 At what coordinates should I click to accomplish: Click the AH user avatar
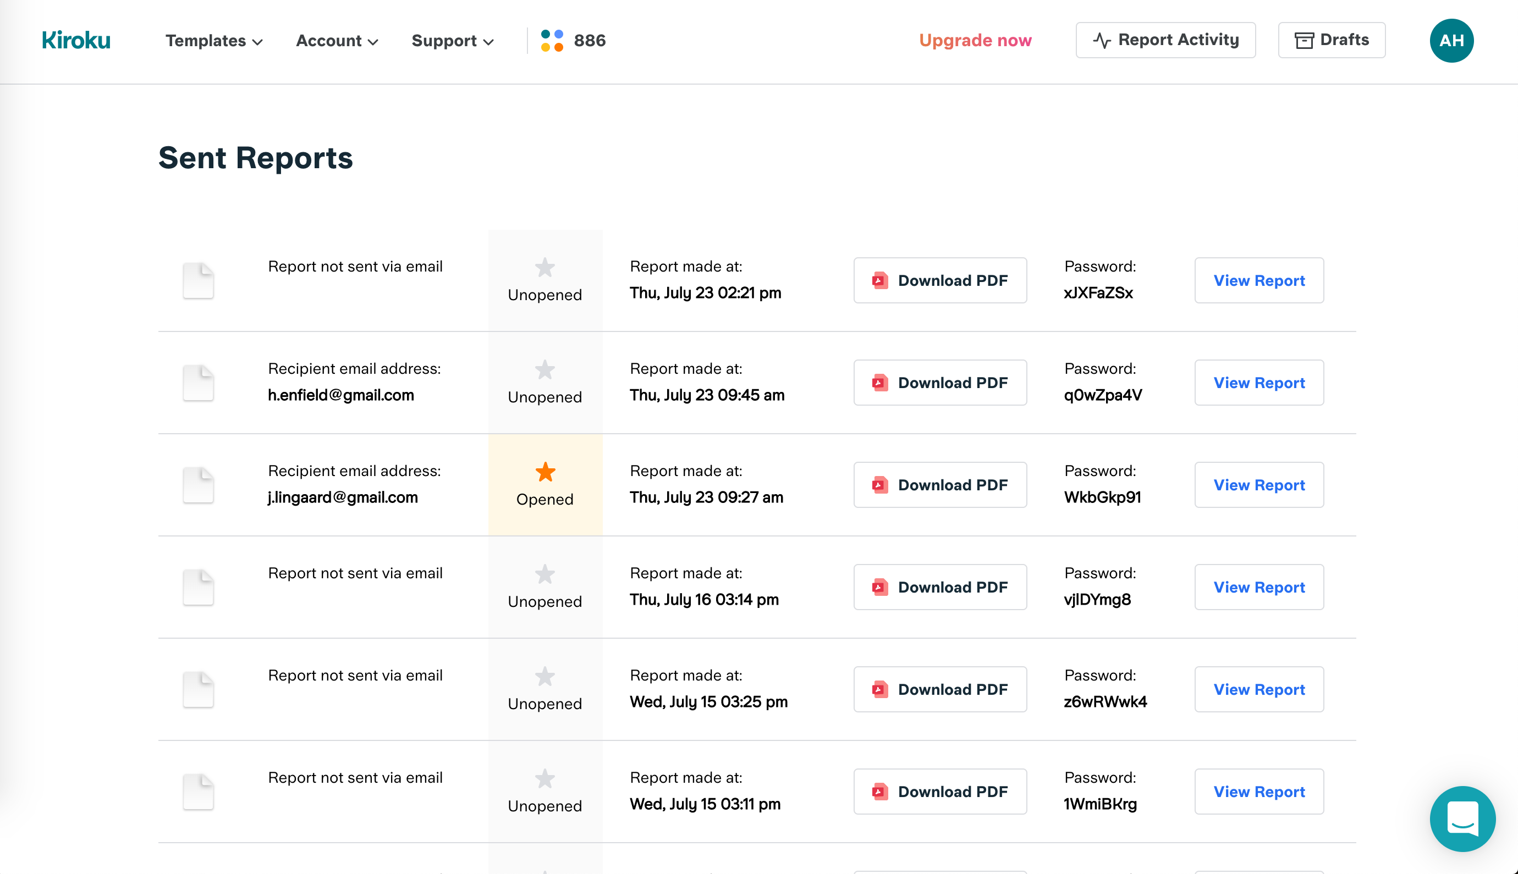pyautogui.click(x=1451, y=40)
